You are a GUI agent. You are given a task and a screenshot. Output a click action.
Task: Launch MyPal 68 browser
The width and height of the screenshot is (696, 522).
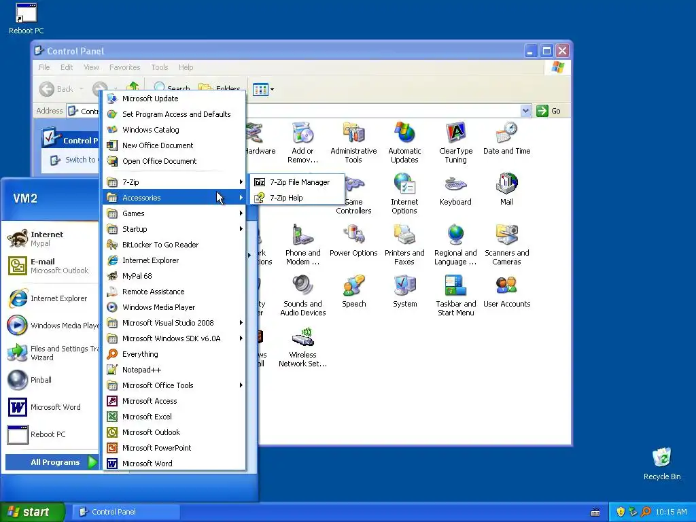coord(175,276)
